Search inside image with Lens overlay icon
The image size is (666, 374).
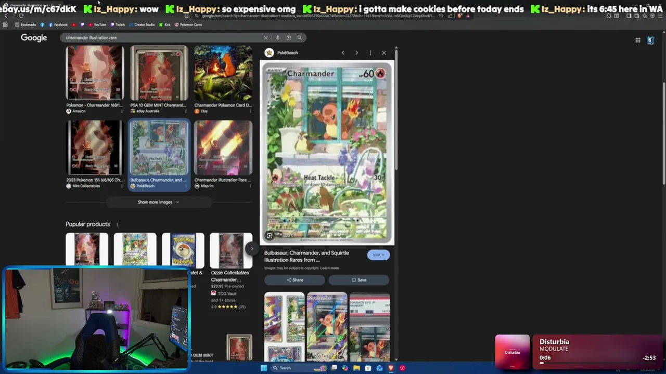(270, 235)
